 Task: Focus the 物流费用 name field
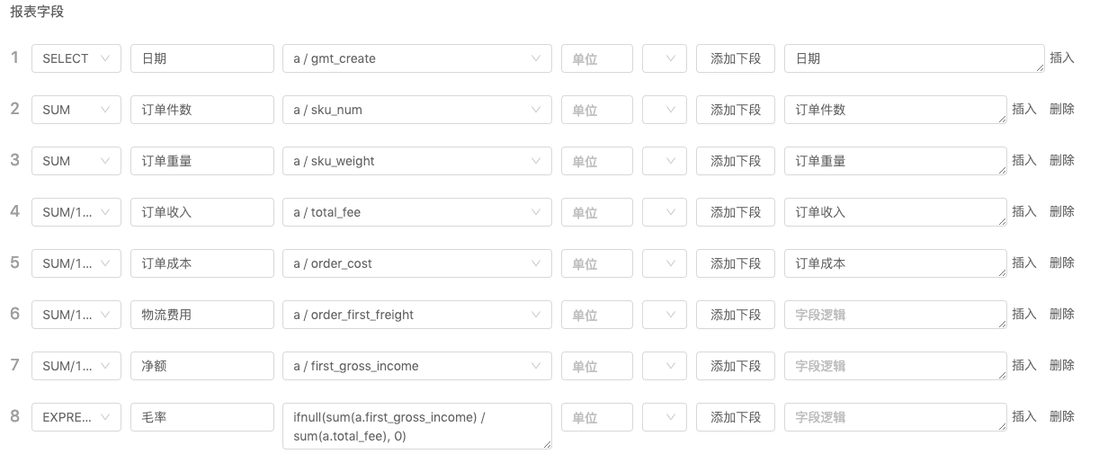201,315
